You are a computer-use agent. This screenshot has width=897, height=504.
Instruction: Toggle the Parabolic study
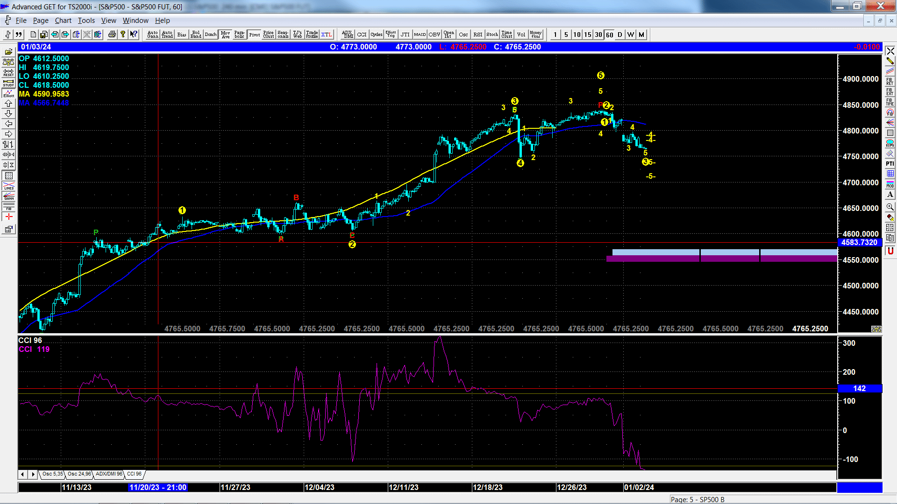point(240,35)
